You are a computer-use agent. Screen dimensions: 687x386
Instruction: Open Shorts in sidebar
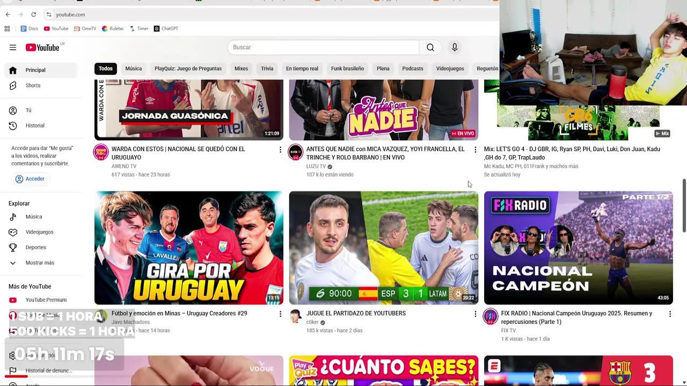click(x=41, y=85)
